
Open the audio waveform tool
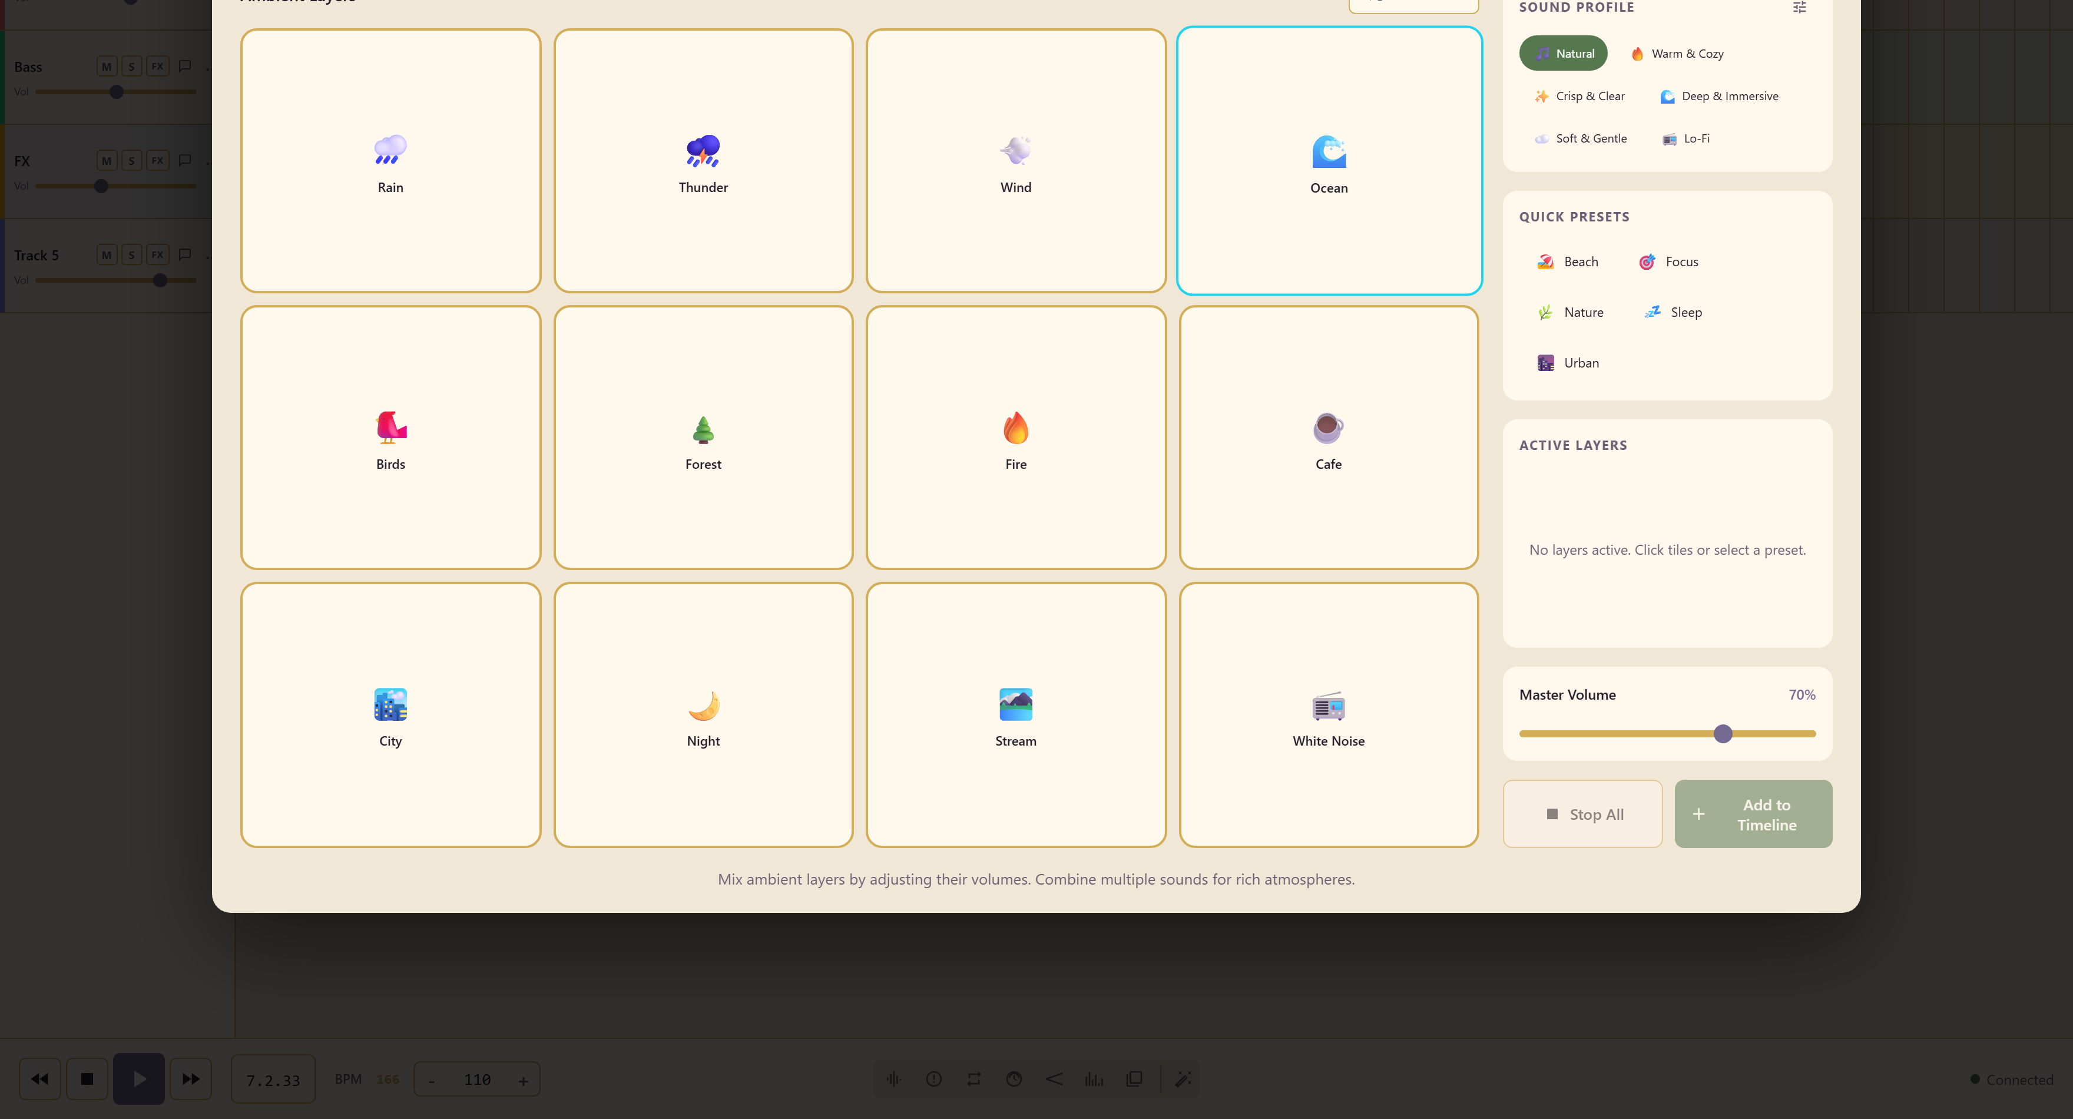[x=893, y=1079]
